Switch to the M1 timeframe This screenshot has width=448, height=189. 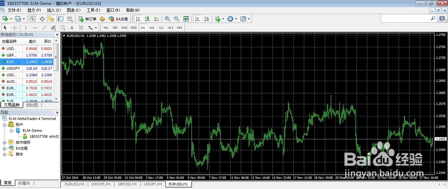(x=106, y=28)
